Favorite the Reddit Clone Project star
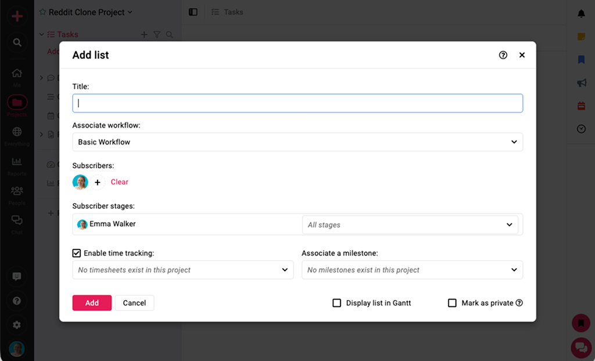Viewport: 595px width, 361px height. tap(43, 12)
